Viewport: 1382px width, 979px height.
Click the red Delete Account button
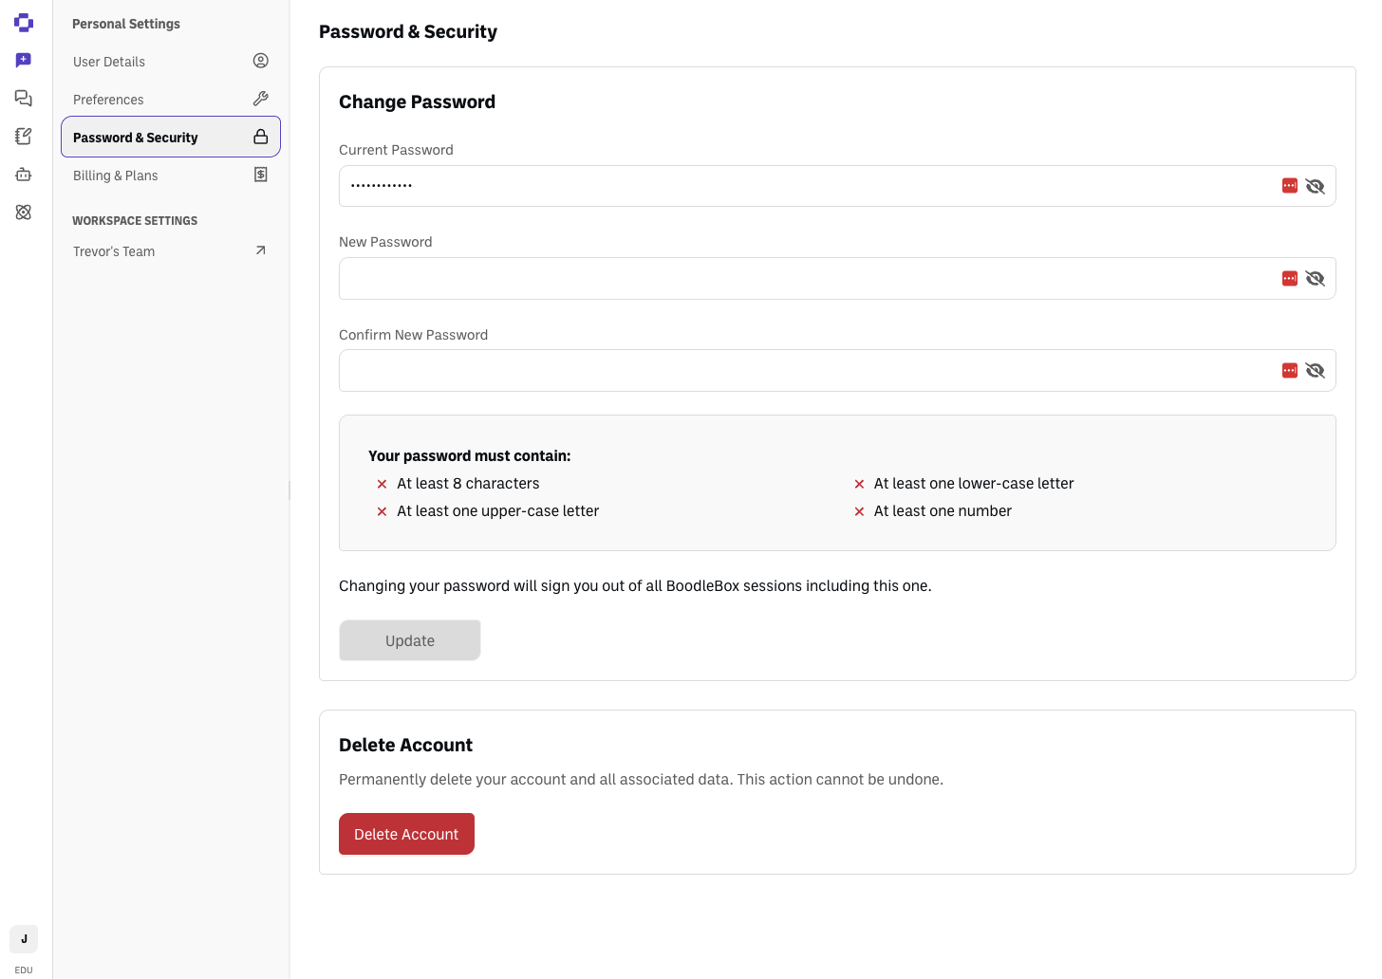click(406, 834)
